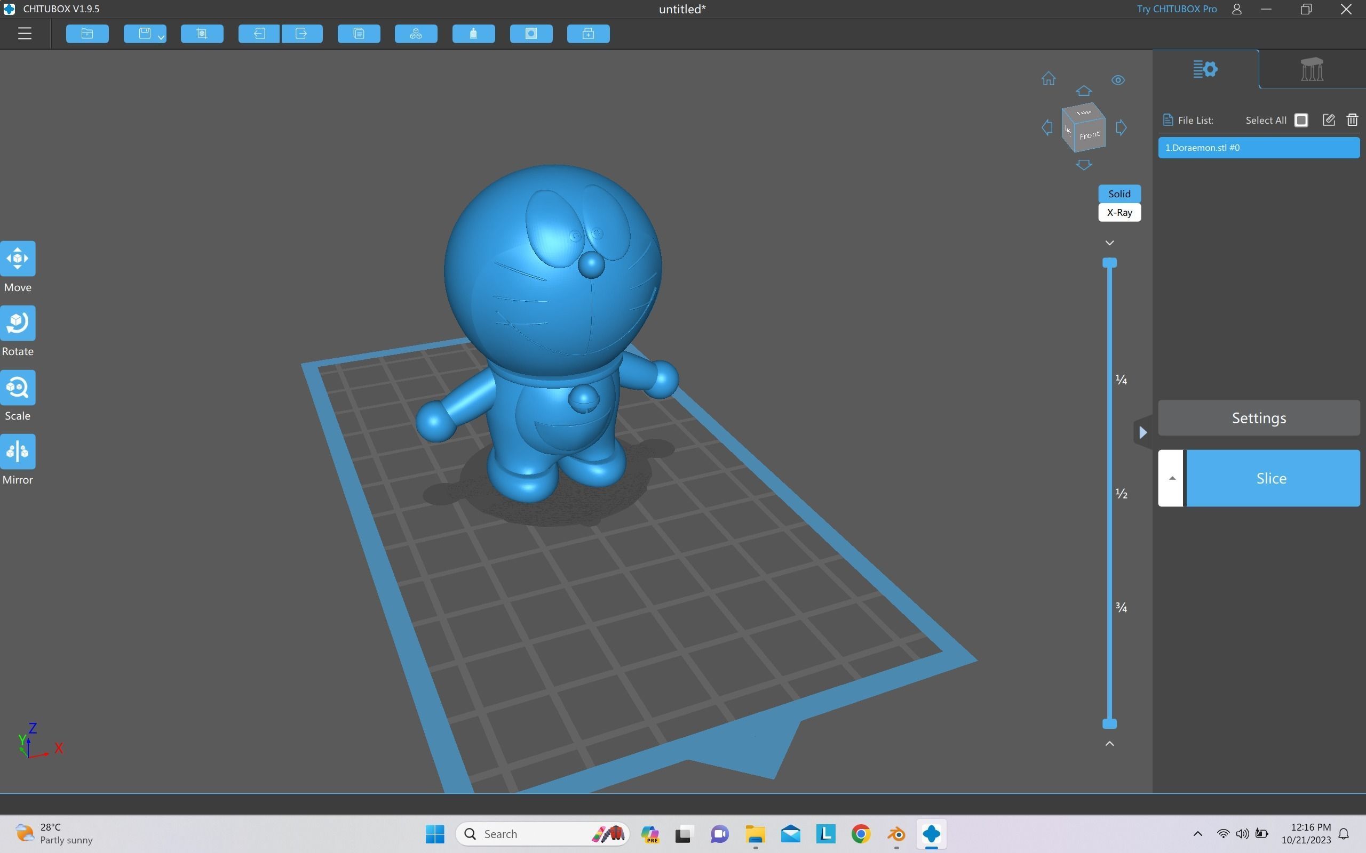The height and width of the screenshot is (853, 1366).
Task: Select the Mirror tool
Action: point(18,452)
